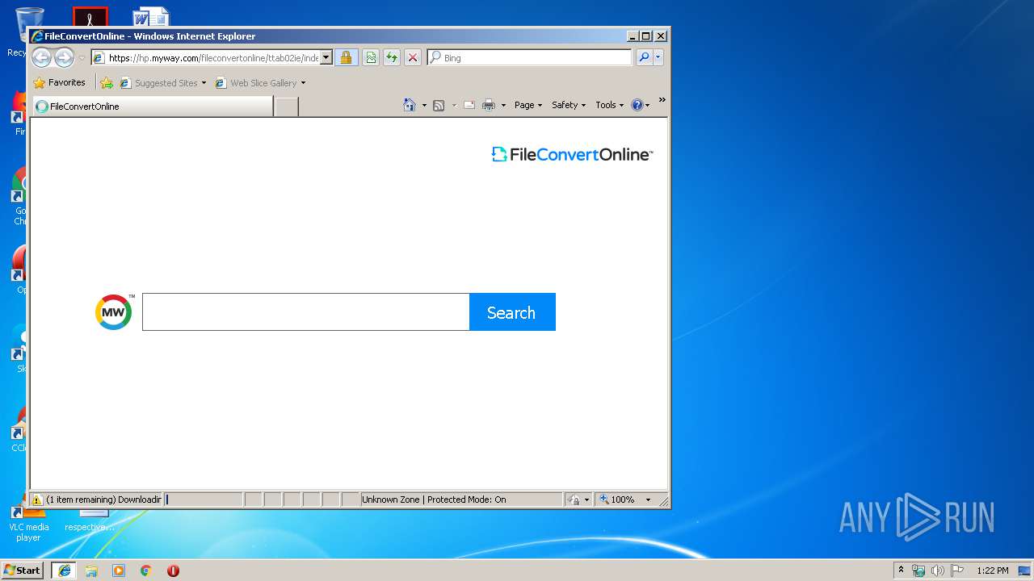Expand the Home button dropdown arrow
Viewport: 1034px width, 581px height.
point(424,105)
